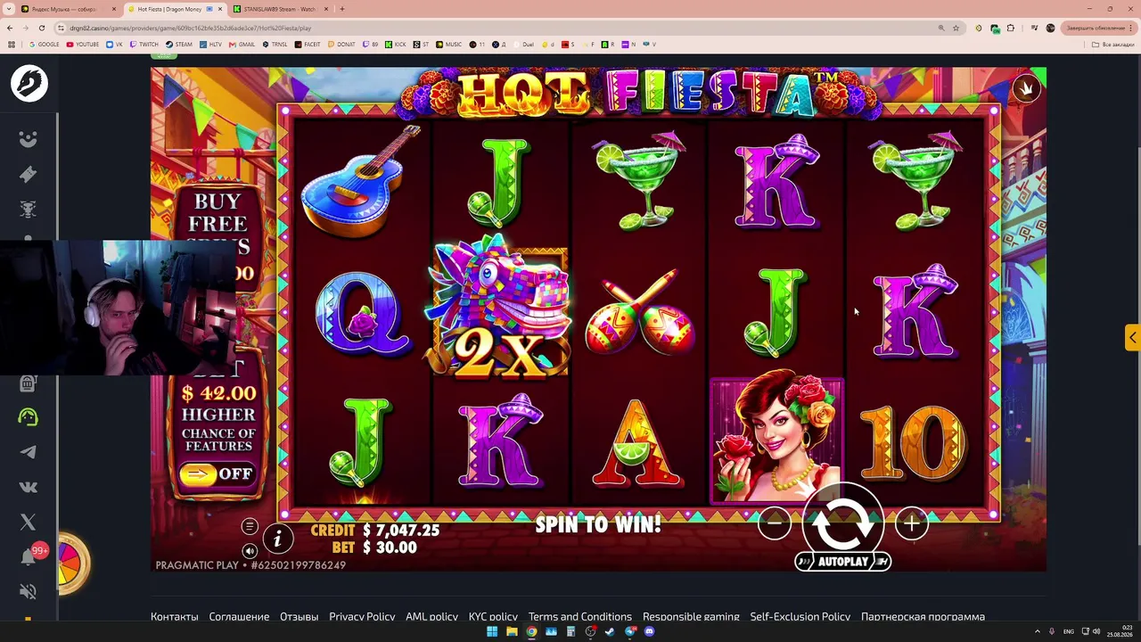Open the Отзывы footer link
The width and height of the screenshot is (1141, 642).
coord(300,616)
